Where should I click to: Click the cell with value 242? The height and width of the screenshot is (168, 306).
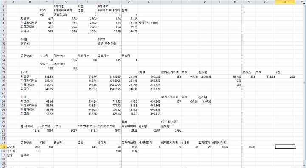pyautogui.click(x=285, y=77)
